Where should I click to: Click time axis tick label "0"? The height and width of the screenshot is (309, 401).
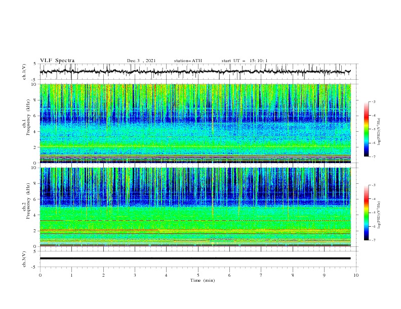pyautogui.click(x=40, y=275)
